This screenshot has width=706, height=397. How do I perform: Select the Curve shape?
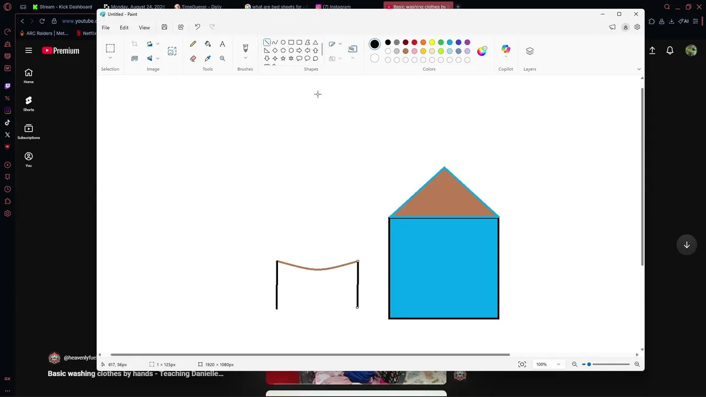[275, 42]
